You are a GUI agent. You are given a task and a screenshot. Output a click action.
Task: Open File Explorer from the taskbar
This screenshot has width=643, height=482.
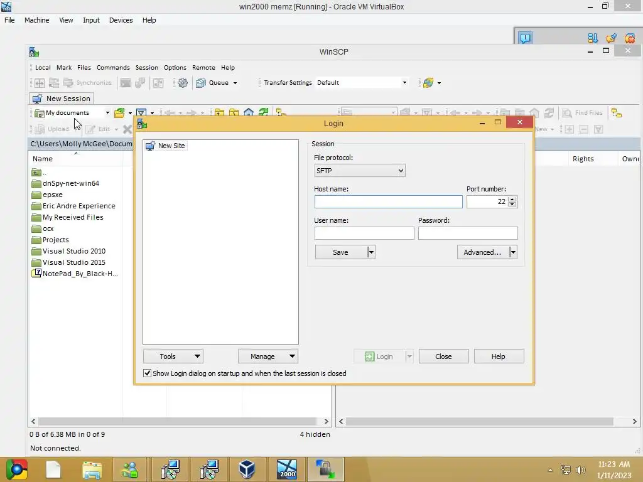point(92,469)
